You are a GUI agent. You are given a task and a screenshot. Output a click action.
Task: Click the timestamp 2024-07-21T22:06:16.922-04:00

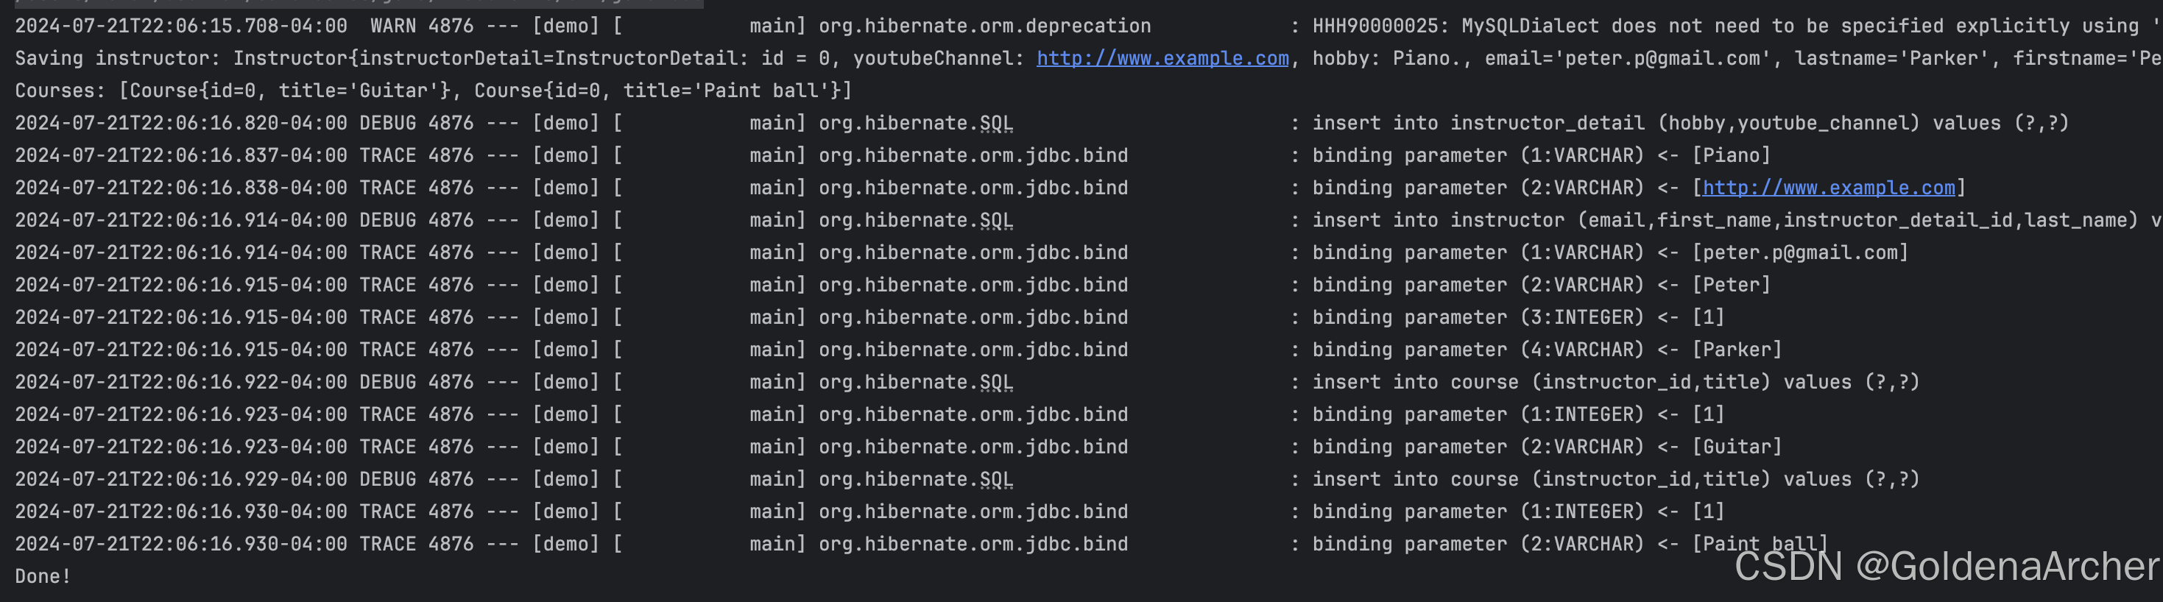181,382
